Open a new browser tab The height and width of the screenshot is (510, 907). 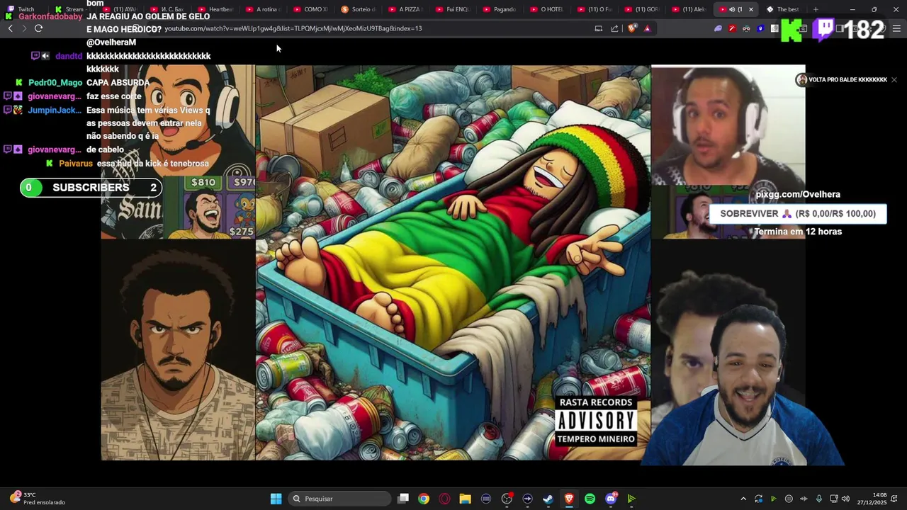pos(816,9)
